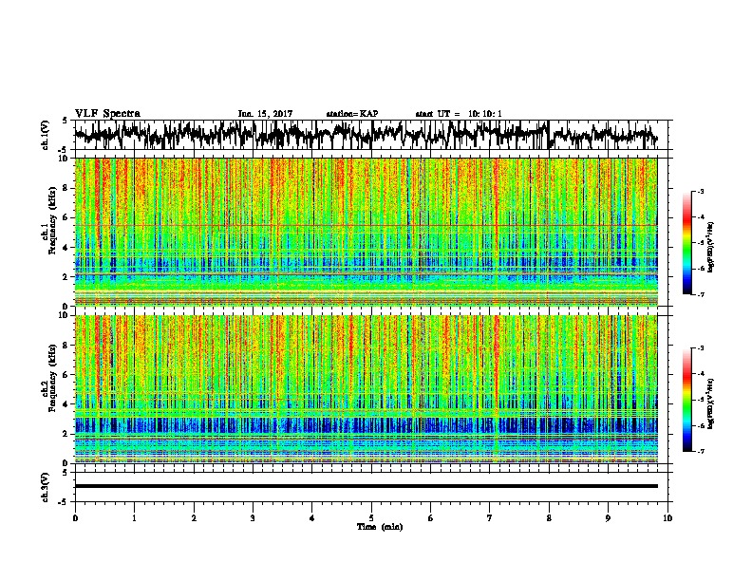Click the "-7" label on ch.2 color scale

click(701, 452)
